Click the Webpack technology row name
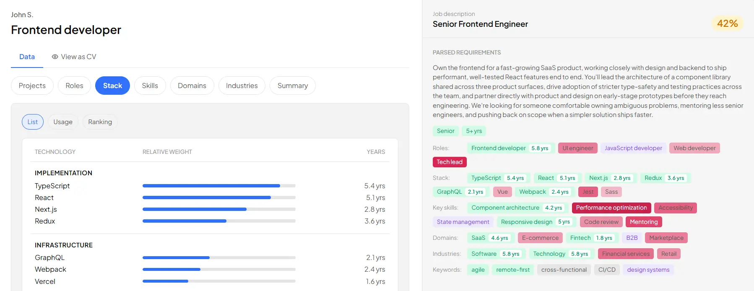The height and width of the screenshot is (291, 754). pyautogui.click(x=50, y=269)
